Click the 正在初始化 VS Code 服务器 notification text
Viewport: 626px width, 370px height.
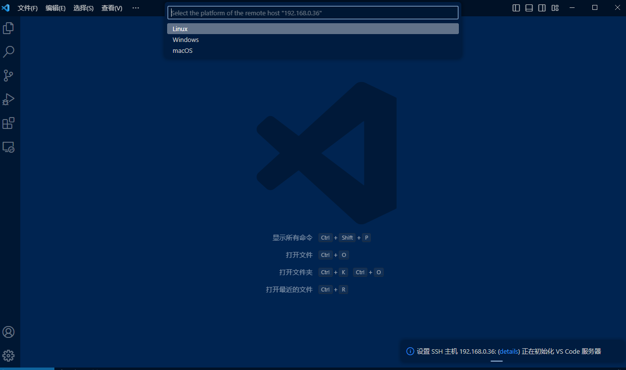coord(561,352)
